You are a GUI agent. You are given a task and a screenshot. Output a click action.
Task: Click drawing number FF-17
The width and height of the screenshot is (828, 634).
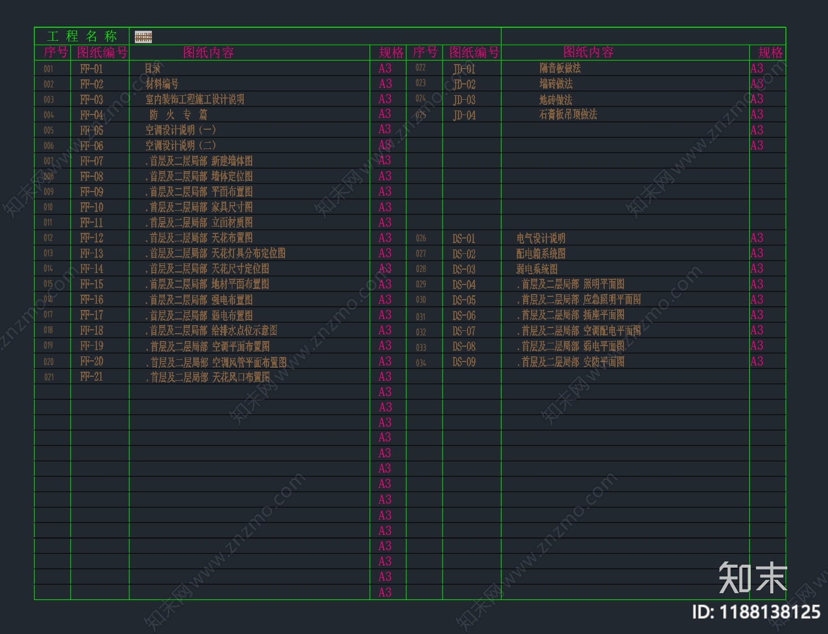pos(92,315)
